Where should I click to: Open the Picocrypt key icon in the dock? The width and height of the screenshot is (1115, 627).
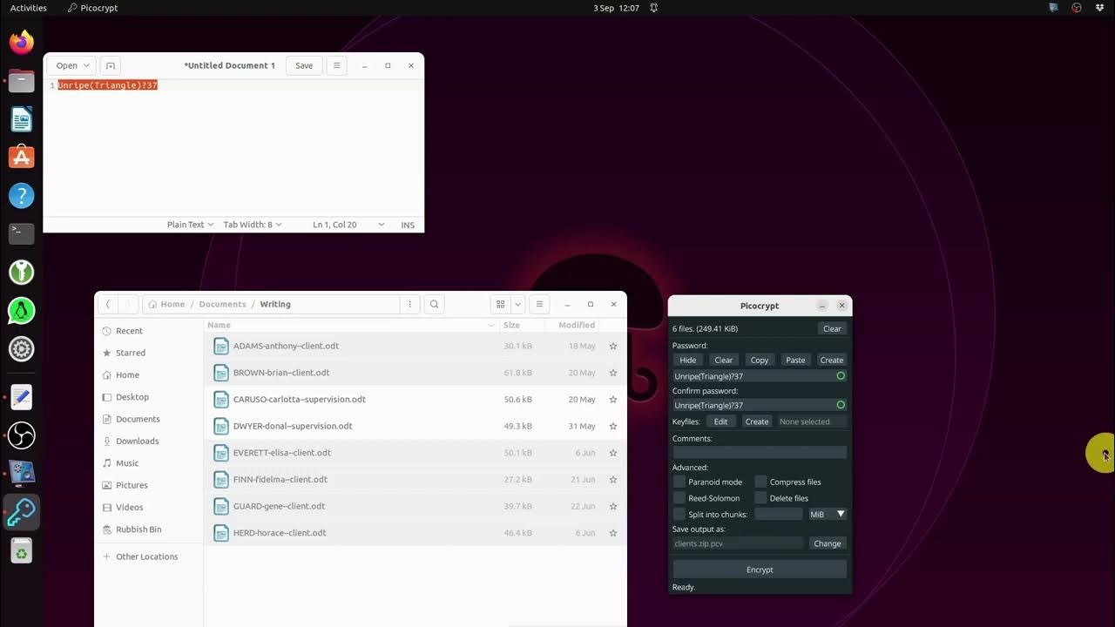click(x=22, y=512)
